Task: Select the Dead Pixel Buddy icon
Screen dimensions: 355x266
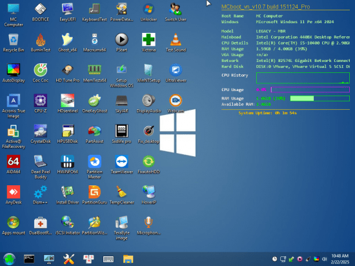Action: [40, 167]
